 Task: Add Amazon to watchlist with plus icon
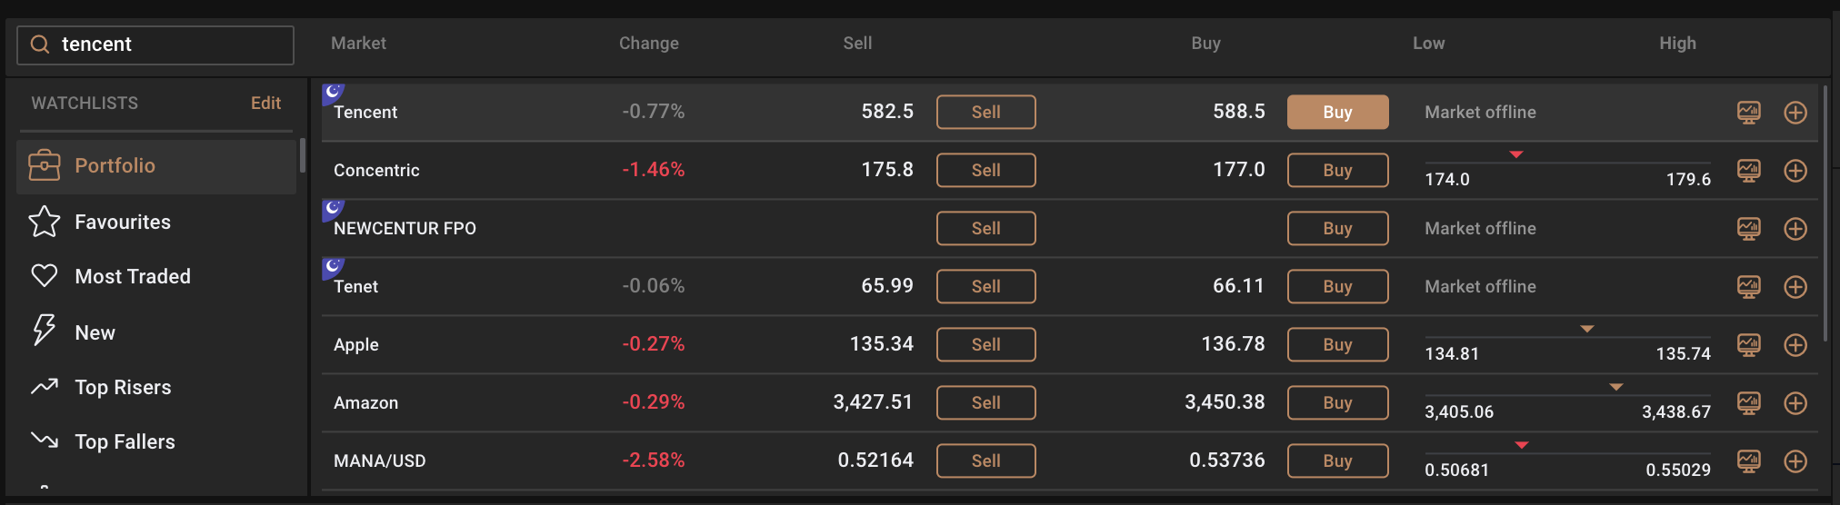coord(1795,403)
